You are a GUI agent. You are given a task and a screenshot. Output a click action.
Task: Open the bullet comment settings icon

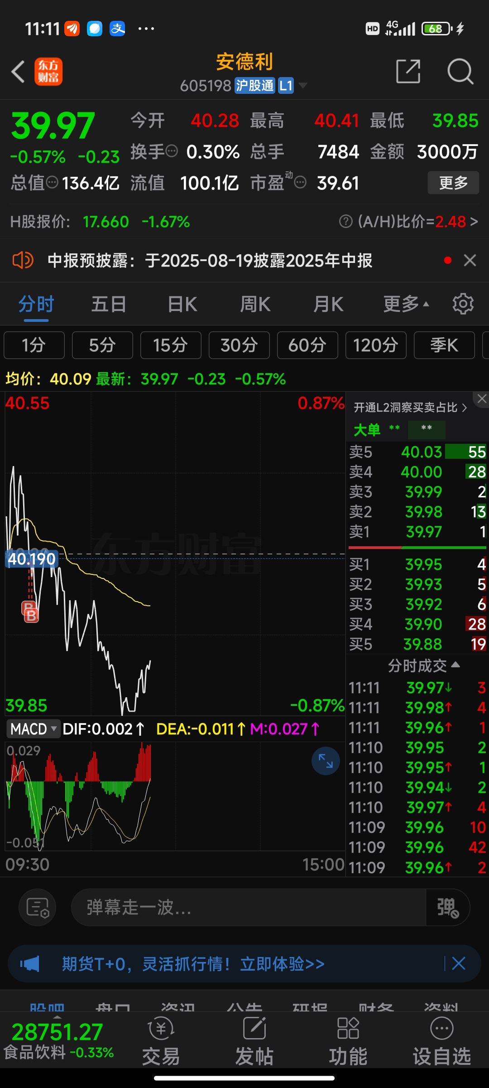pos(38,907)
